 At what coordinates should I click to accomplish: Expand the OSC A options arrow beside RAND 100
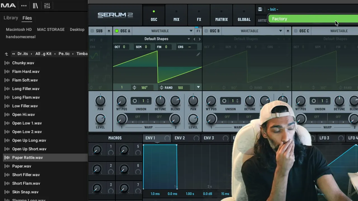click(x=198, y=87)
